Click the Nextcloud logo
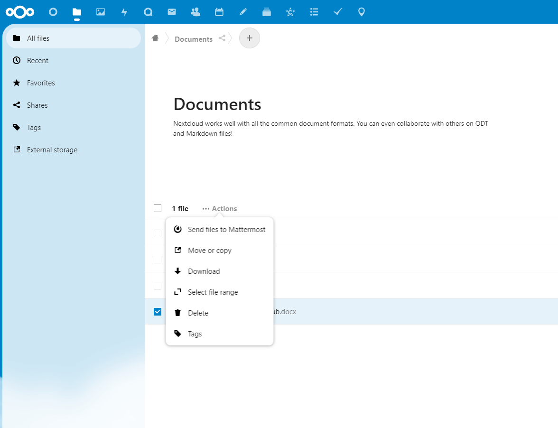Image resolution: width=558 pixels, height=428 pixels. coord(19,12)
